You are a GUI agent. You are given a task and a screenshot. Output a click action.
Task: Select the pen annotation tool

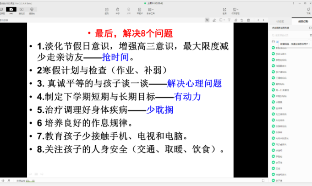point(214,20)
